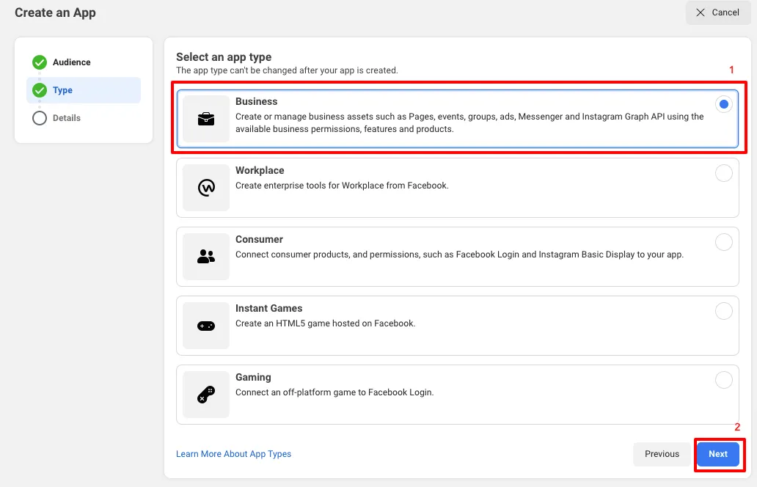The width and height of the screenshot is (757, 487).
Task: Click the Workplace logo icon
Action: (x=206, y=188)
